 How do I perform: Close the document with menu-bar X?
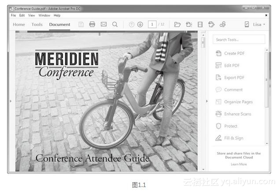click(266, 15)
